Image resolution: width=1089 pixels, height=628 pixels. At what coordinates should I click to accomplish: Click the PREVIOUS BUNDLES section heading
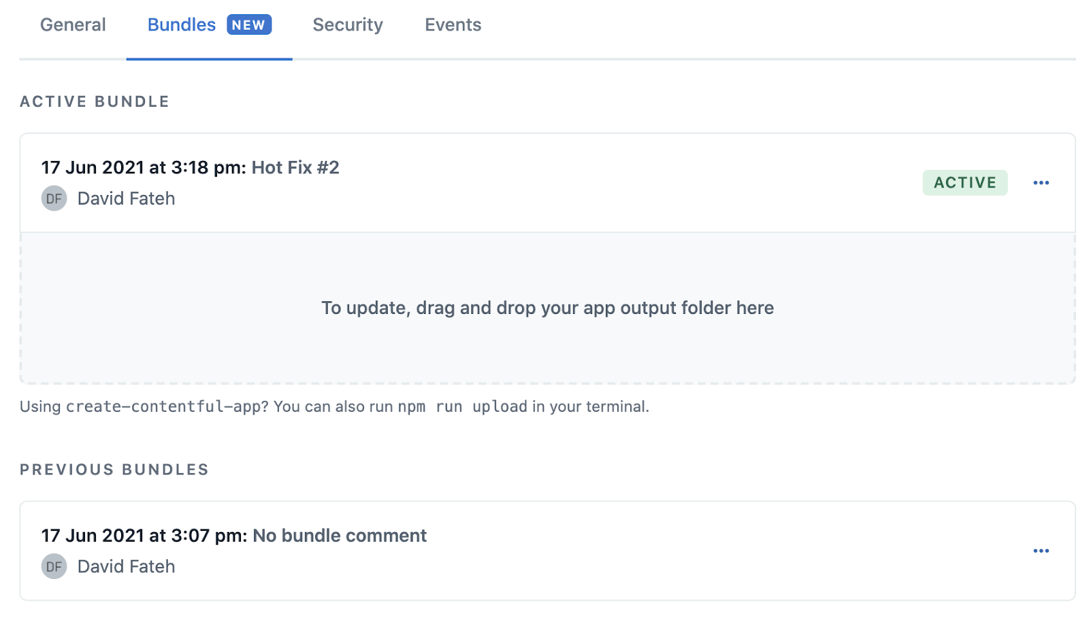click(x=114, y=470)
